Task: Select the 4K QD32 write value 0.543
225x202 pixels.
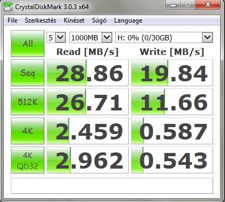Action: tap(172, 160)
